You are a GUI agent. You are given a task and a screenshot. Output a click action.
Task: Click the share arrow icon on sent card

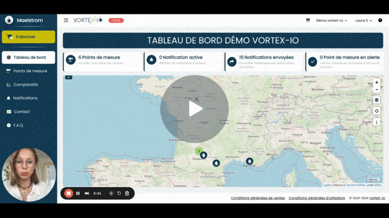coord(232,62)
